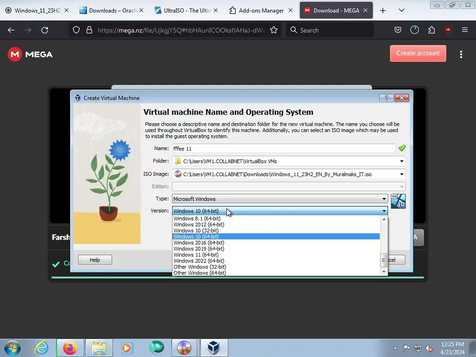This screenshot has width=476, height=357.
Task: Click the muted volume tray icon
Action: (429, 349)
